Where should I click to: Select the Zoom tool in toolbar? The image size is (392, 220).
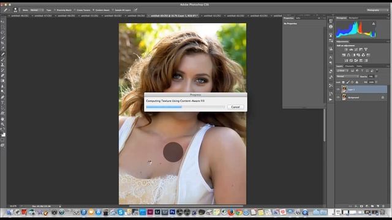tap(2, 124)
